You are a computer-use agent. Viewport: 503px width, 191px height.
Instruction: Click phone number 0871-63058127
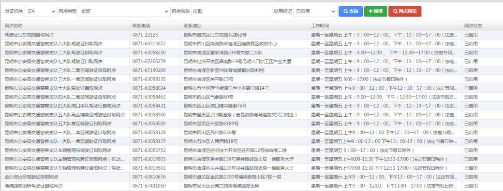point(149,141)
